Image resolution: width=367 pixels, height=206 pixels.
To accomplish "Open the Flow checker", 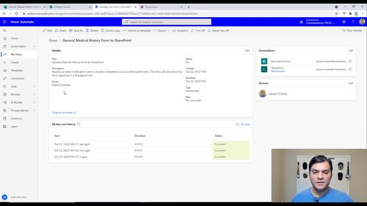I will (352, 30).
